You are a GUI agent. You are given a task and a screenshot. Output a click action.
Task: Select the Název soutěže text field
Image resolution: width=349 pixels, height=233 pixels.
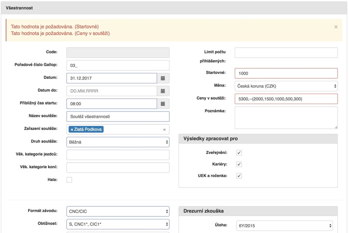point(118,116)
